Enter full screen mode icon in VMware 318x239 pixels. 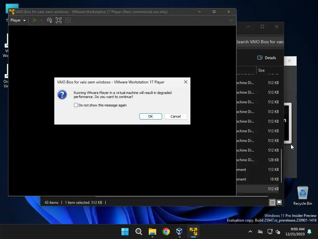(59, 20)
